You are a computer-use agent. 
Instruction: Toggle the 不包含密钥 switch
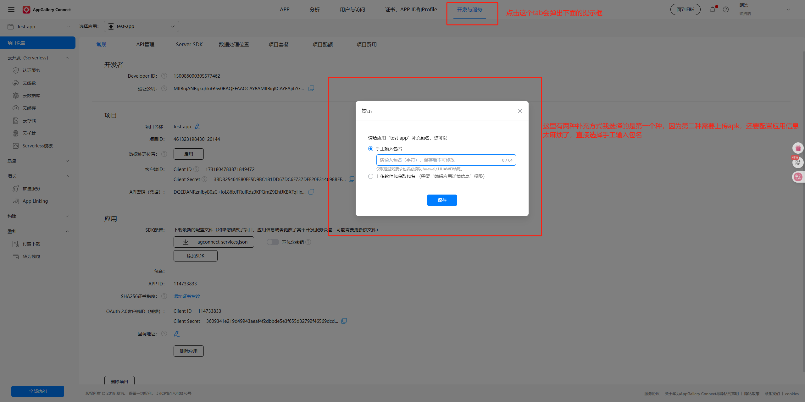(273, 242)
